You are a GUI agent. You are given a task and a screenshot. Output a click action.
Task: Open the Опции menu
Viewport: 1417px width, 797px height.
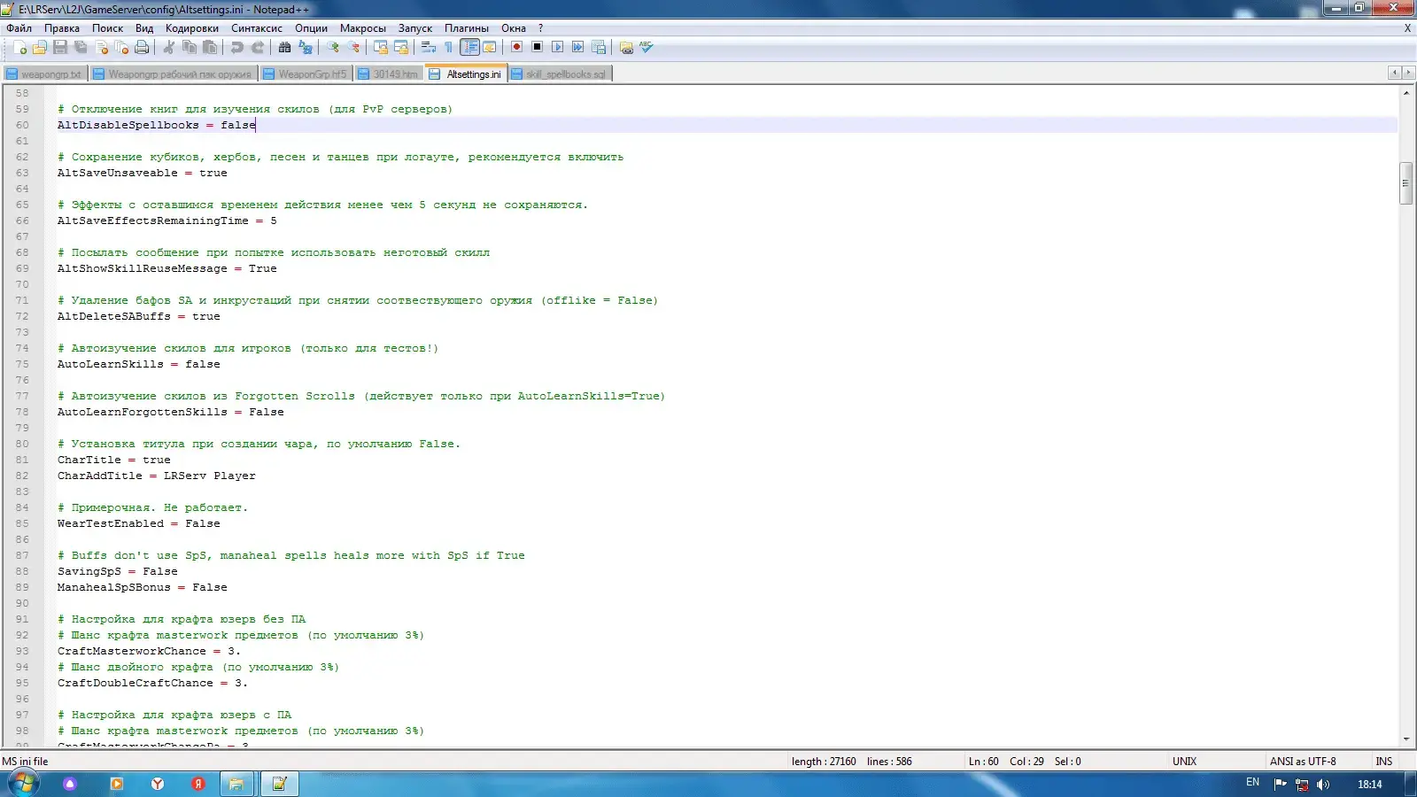311,28
